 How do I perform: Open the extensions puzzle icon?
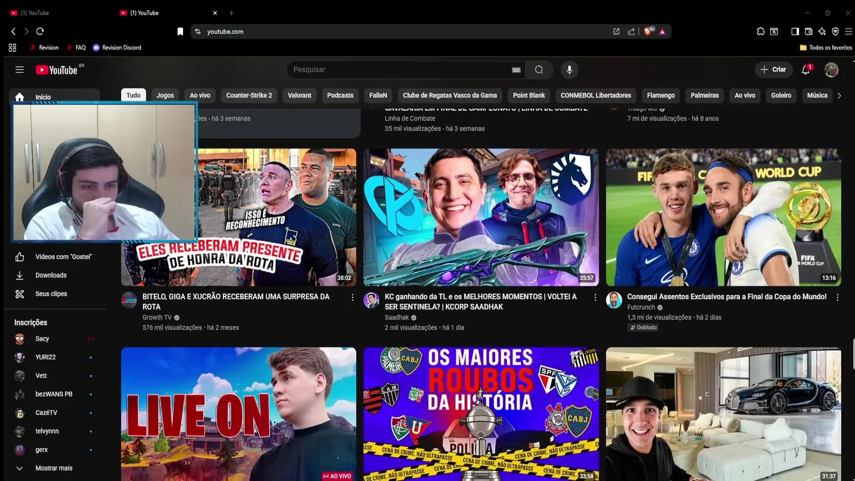pos(760,31)
